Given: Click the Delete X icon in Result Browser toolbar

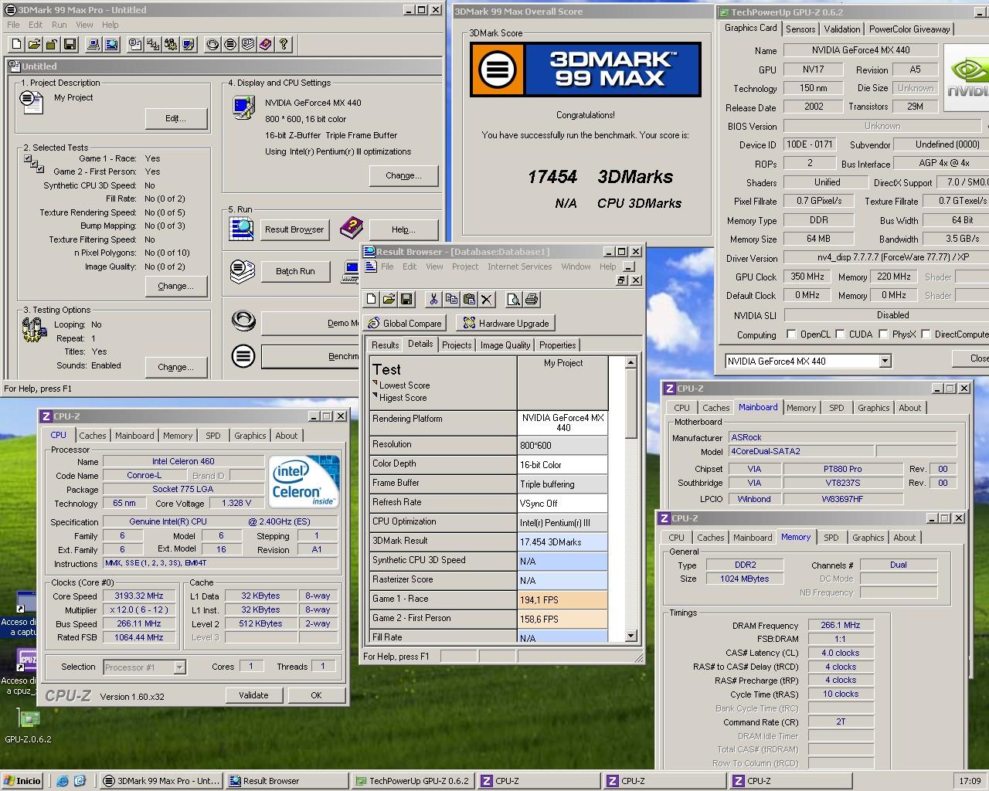Looking at the screenshot, I should click(x=487, y=299).
